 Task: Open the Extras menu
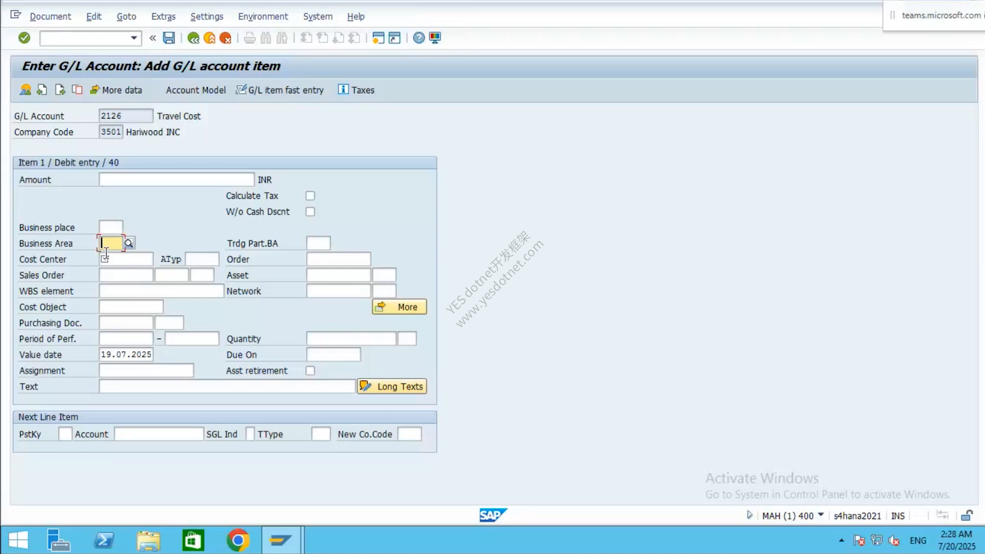(163, 16)
